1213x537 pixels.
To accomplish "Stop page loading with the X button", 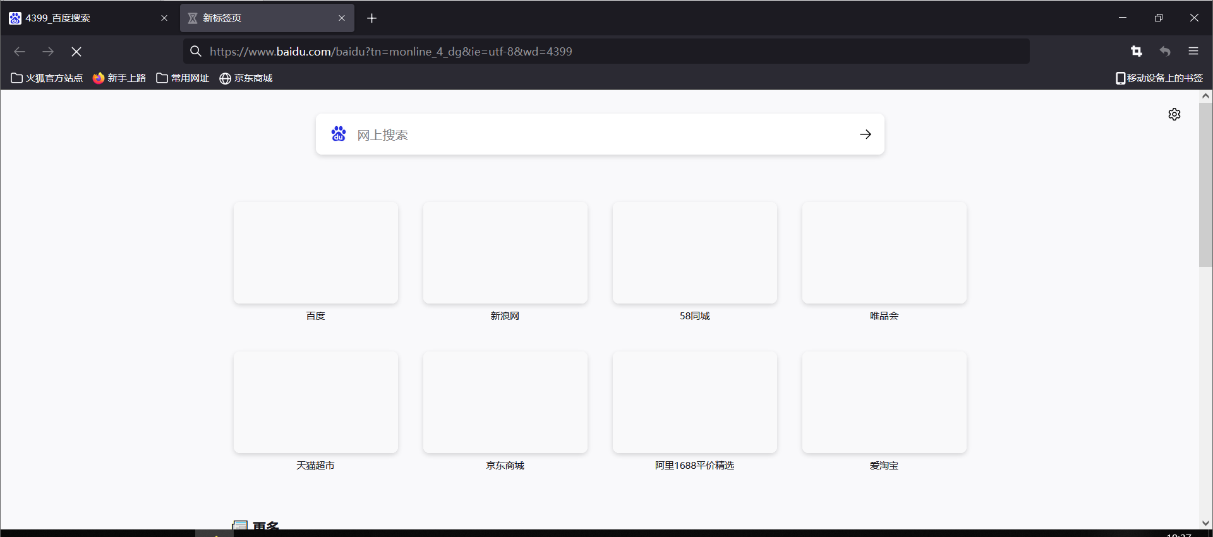I will 76,52.
